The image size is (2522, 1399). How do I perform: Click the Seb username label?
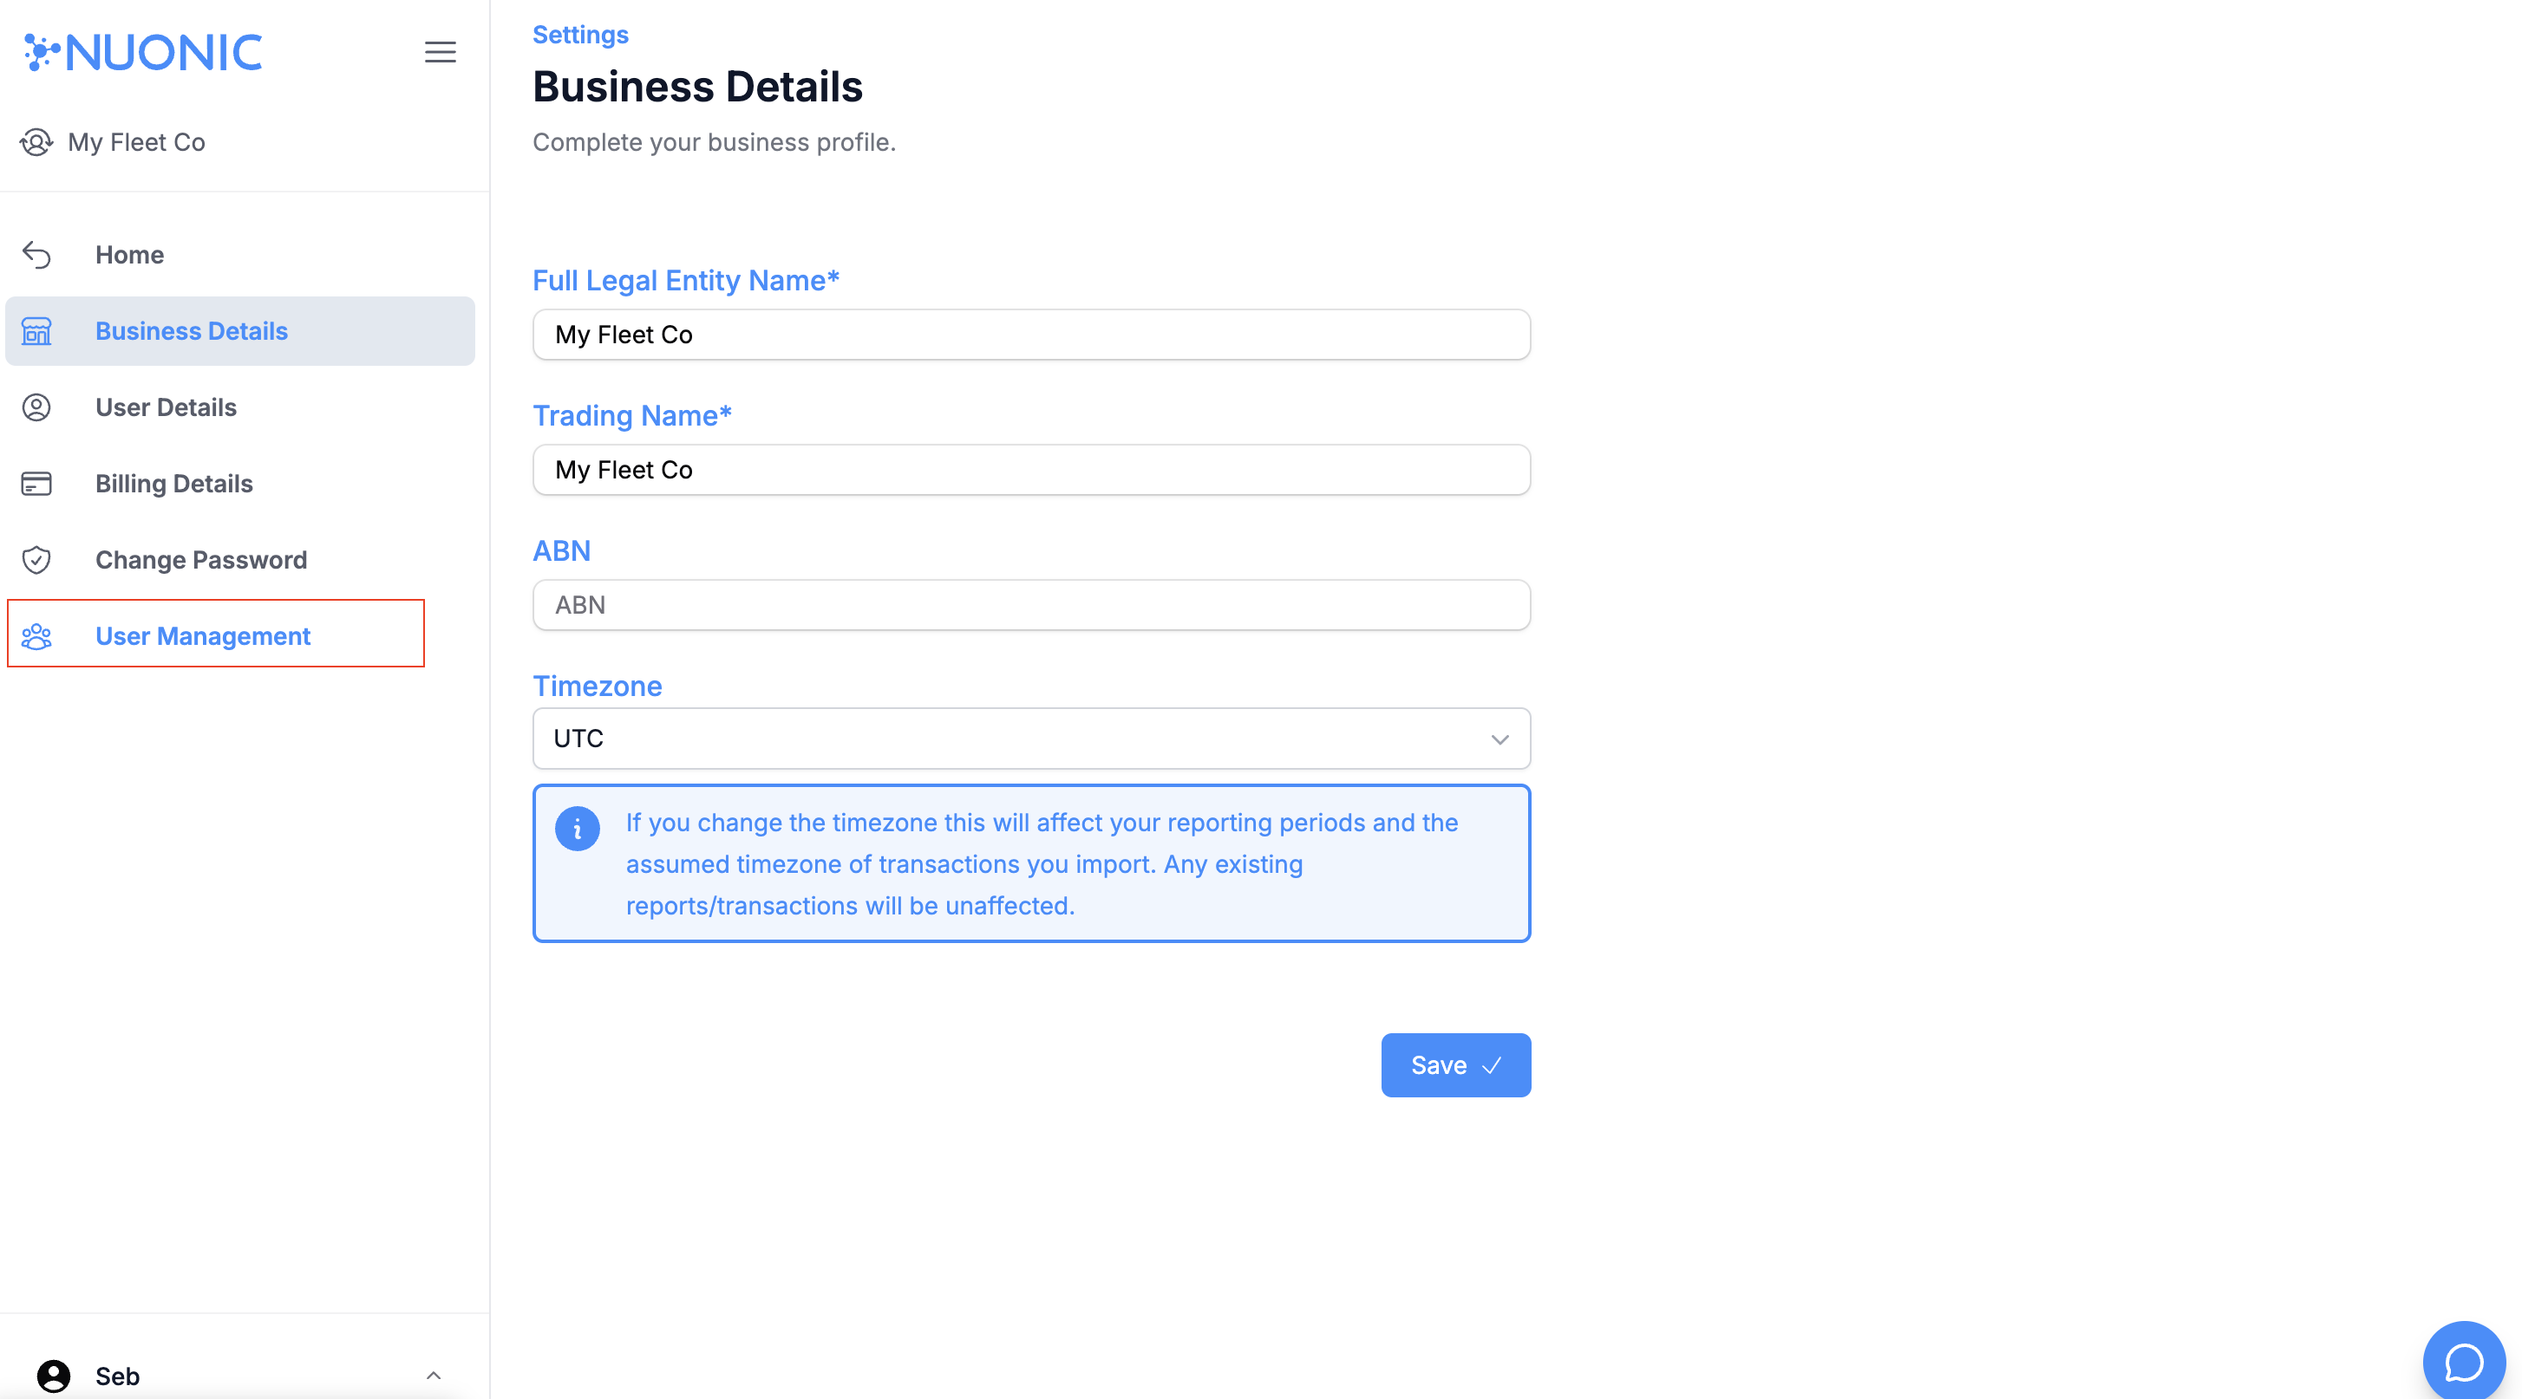coord(117,1376)
